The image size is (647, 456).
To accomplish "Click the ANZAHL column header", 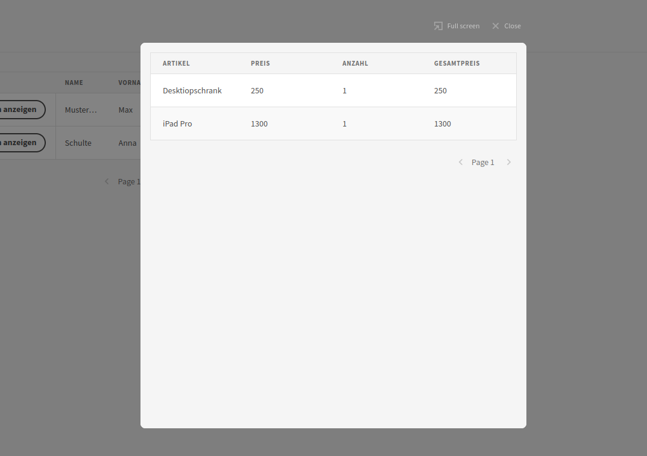I will (x=355, y=63).
